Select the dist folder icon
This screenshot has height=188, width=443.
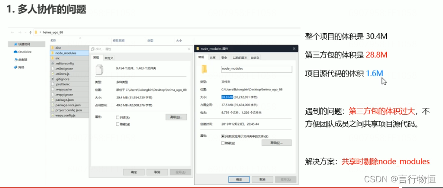[52, 48]
